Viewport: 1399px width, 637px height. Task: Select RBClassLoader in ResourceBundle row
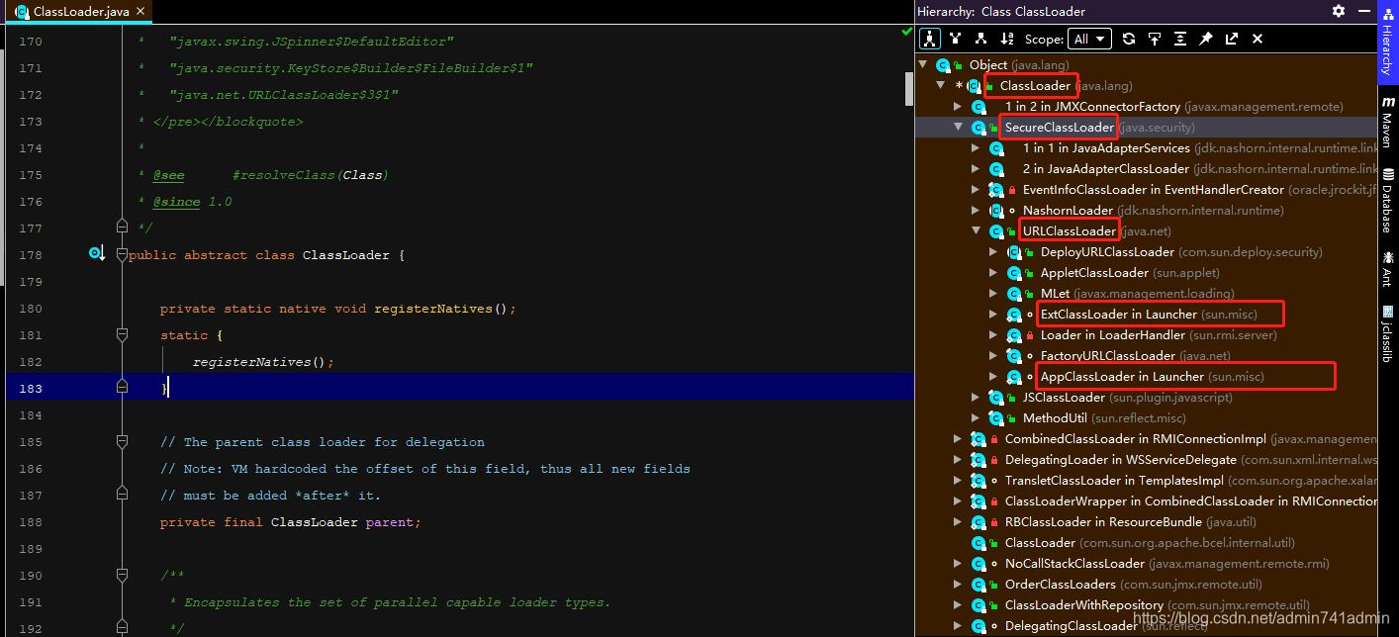(1147, 521)
